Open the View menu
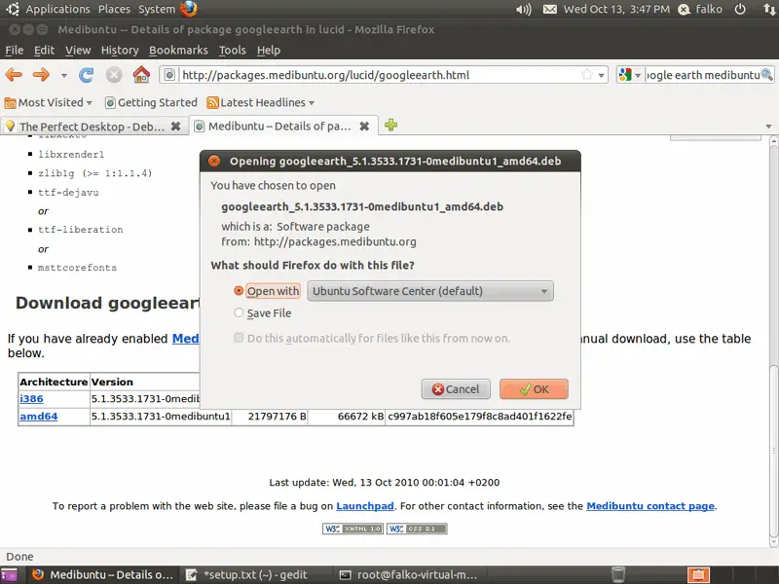779x584 pixels. click(78, 51)
